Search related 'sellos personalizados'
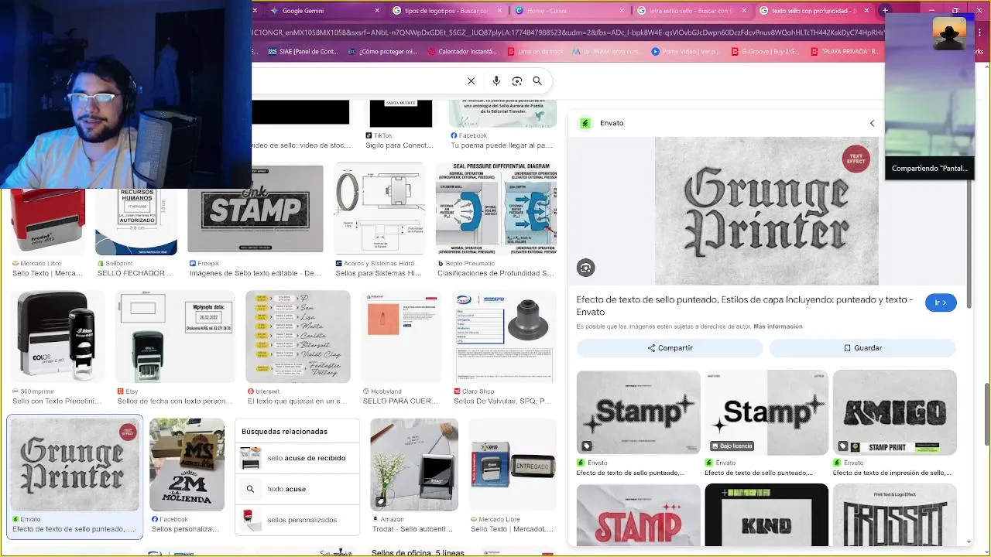 [x=297, y=520]
